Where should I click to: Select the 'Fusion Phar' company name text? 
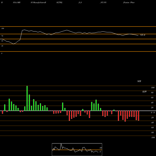pyautogui.click(x=129, y=2)
